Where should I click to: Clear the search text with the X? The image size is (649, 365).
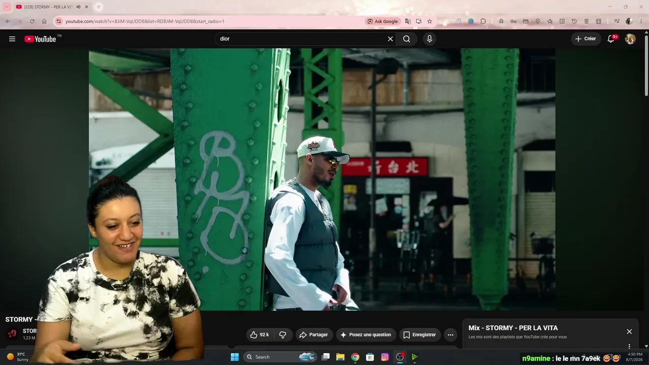390,39
